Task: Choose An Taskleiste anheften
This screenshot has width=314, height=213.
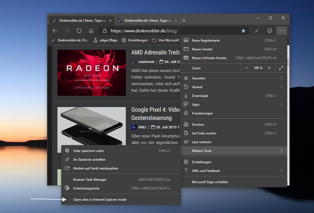Action: click(x=121, y=160)
